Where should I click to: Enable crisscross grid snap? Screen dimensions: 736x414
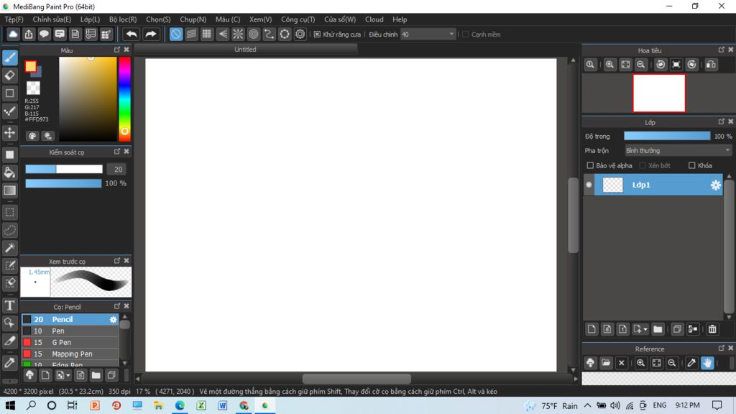[207, 34]
